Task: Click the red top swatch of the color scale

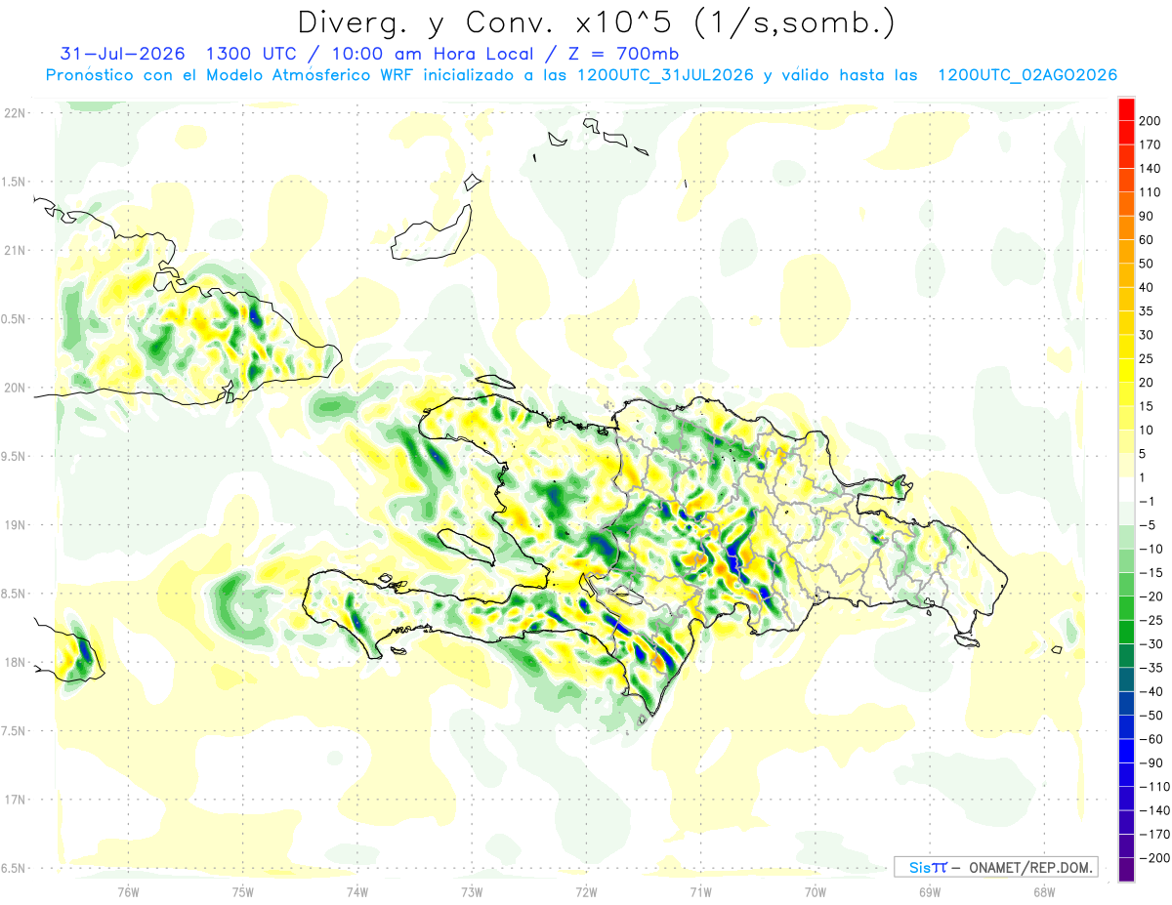Action: [1126, 109]
